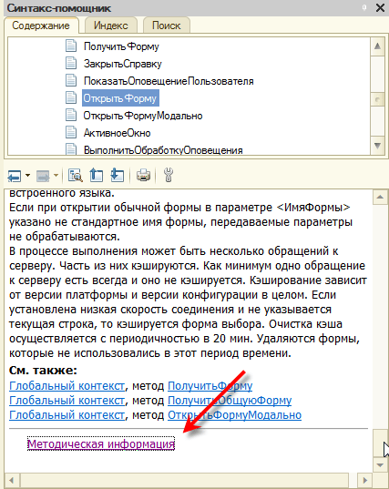Click the document icon beside ВыполнитьОбработкуОповещения

pyautogui.click(x=71, y=149)
